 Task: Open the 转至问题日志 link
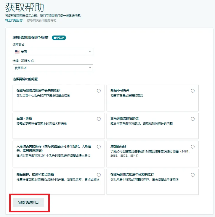click(x=14, y=20)
